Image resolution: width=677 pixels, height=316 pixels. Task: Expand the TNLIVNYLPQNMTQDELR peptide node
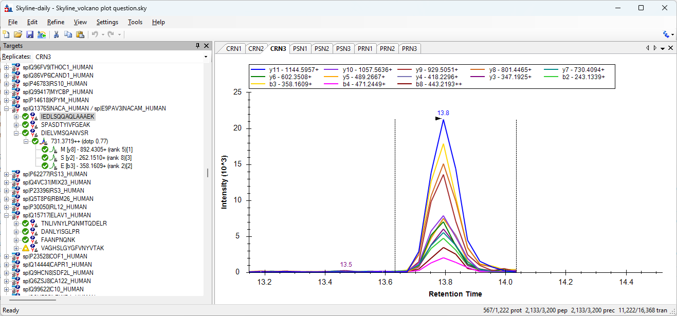pos(16,224)
